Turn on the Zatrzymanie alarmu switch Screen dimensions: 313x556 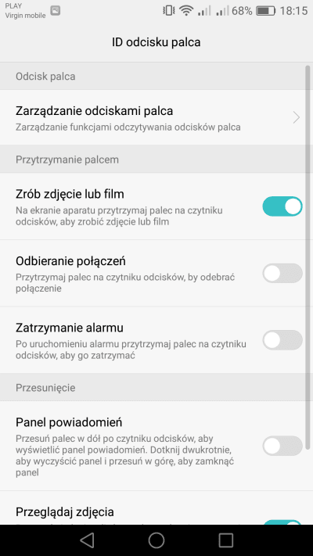(x=282, y=339)
